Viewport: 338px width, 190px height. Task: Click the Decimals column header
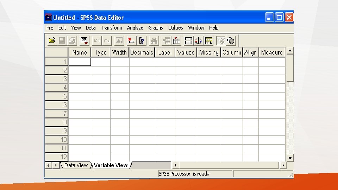coord(142,52)
